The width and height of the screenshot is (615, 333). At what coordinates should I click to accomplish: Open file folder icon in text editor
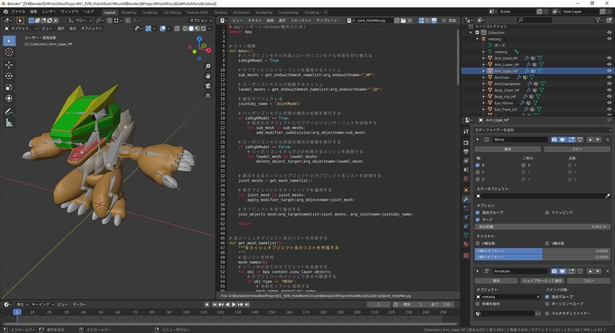[x=403, y=20]
